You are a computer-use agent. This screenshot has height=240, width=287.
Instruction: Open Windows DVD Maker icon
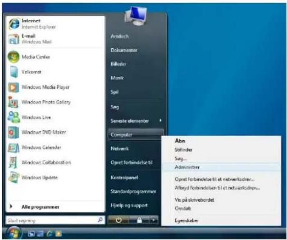[14, 132]
